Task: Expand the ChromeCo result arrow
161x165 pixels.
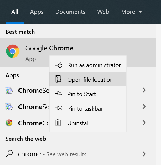Action: (144, 123)
